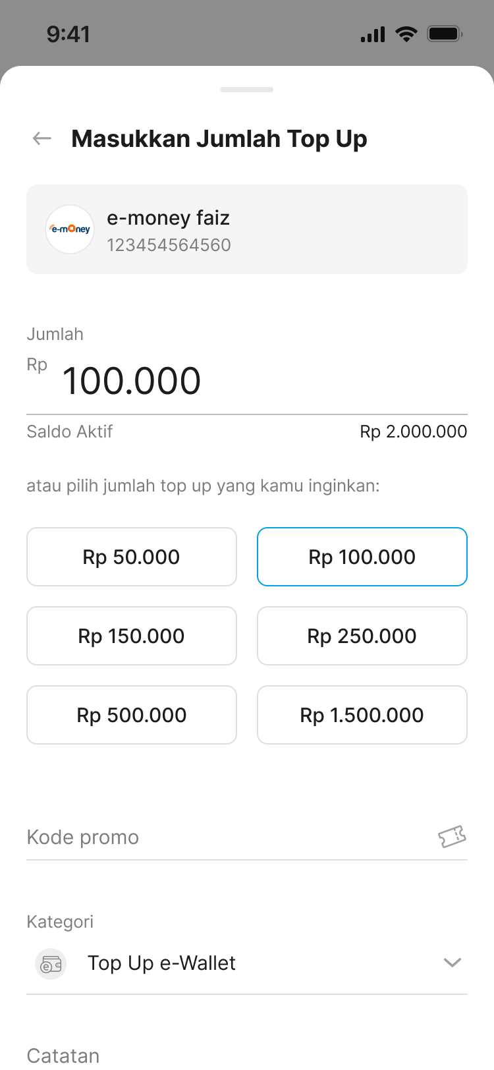The height and width of the screenshot is (1070, 494).
Task: Tap the wallet category icon
Action: pyautogui.click(x=51, y=965)
